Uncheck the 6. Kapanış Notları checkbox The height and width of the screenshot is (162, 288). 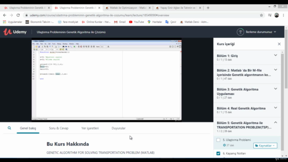tap(218, 153)
